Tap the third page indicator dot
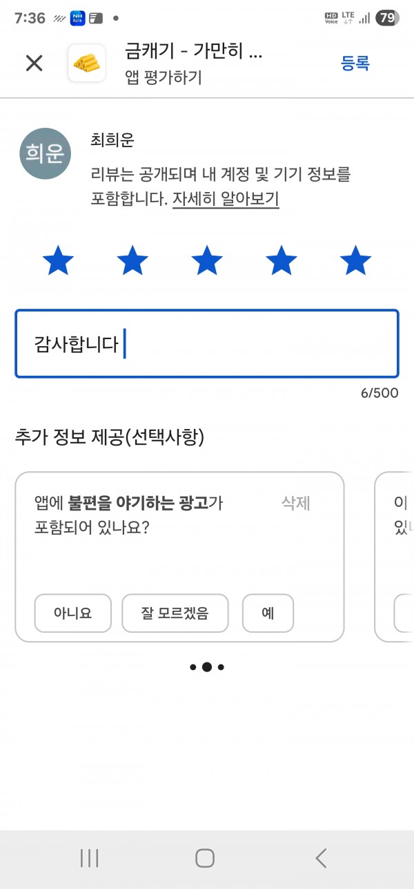The height and width of the screenshot is (889, 414). (x=221, y=667)
